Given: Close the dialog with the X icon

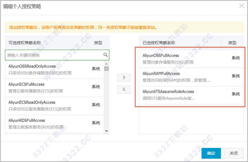Looking at the screenshot, I should coord(241,6).
